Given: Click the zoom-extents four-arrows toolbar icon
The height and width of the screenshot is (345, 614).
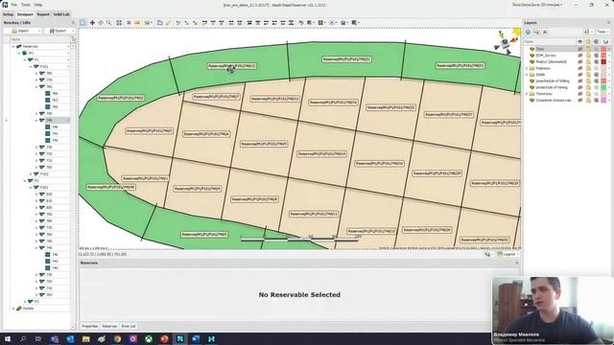Looking at the screenshot, I should pyautogui.click(x=119, y=23).
